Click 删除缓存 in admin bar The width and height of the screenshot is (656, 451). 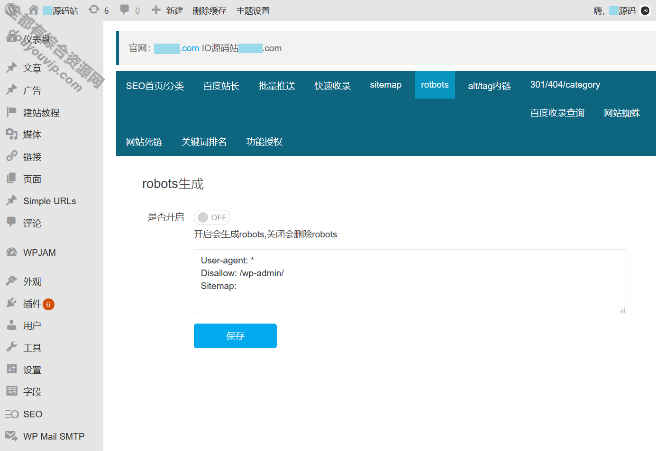point(210,10)
